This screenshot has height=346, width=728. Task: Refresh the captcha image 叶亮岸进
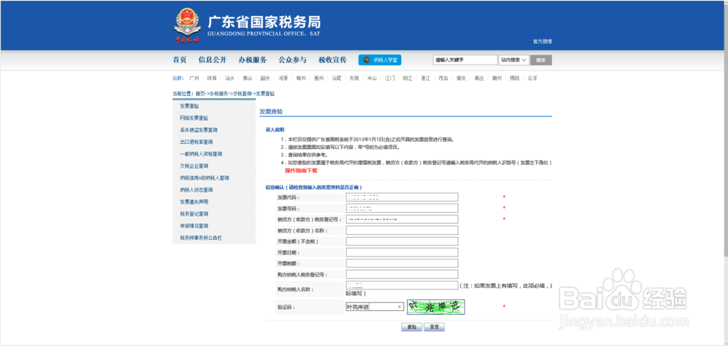[436, 307]
